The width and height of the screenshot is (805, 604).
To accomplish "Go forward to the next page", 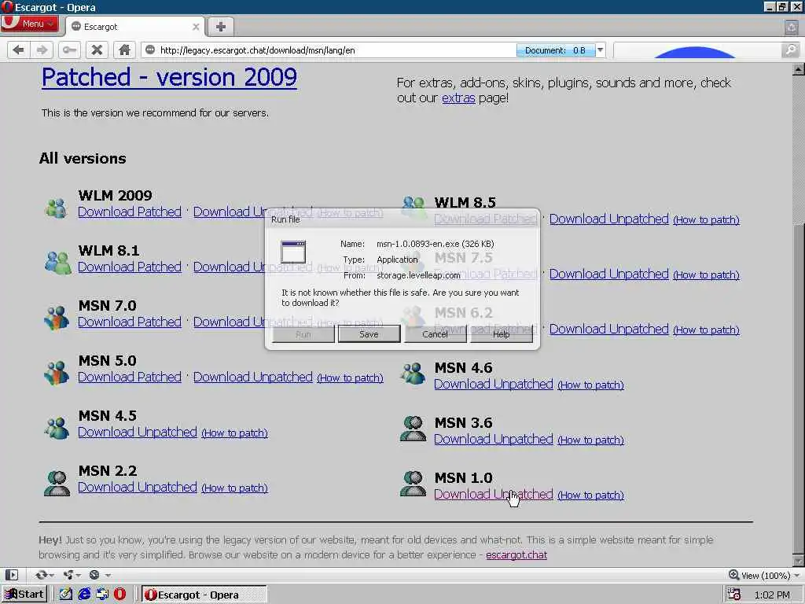I will point(42,50).
